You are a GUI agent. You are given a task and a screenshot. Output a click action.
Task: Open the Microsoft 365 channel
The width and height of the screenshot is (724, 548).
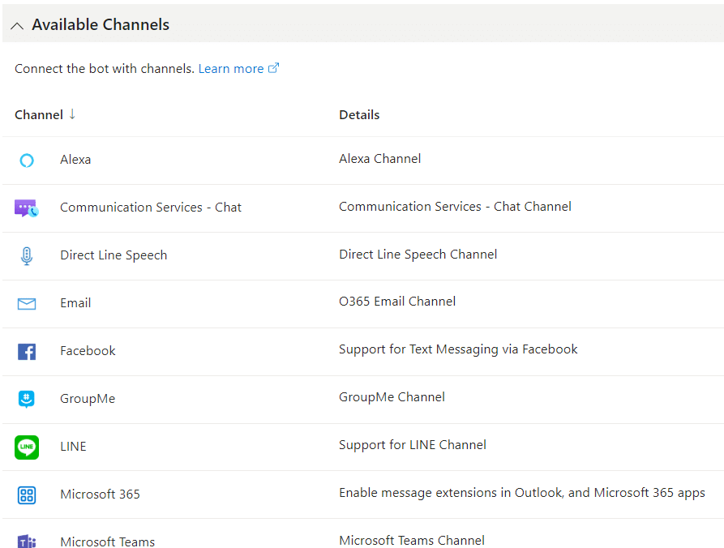tap(100, 494)
